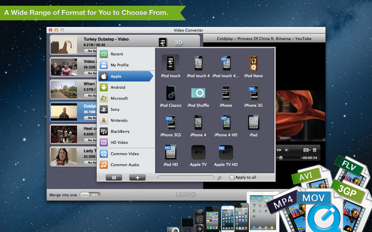Image resolution: width=372 pixels, height=232 pixels.
Task: Open the BlackBerry device category
Action: point(126,131)
